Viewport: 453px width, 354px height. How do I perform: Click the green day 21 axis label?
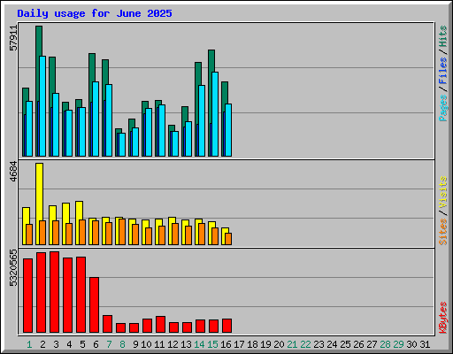click(292, 344)
